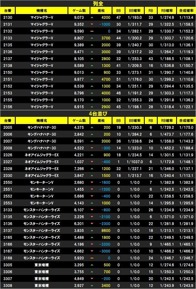Click キングハナハナ-30 in row 2007
This screenshot has width=196, height=289.
click(x=42, y=141)
